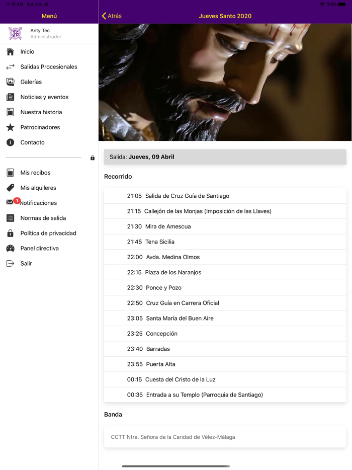The image size is (352, 470).
Task: Click the small padlock beside the divider
Action: [x=93, y=158]
